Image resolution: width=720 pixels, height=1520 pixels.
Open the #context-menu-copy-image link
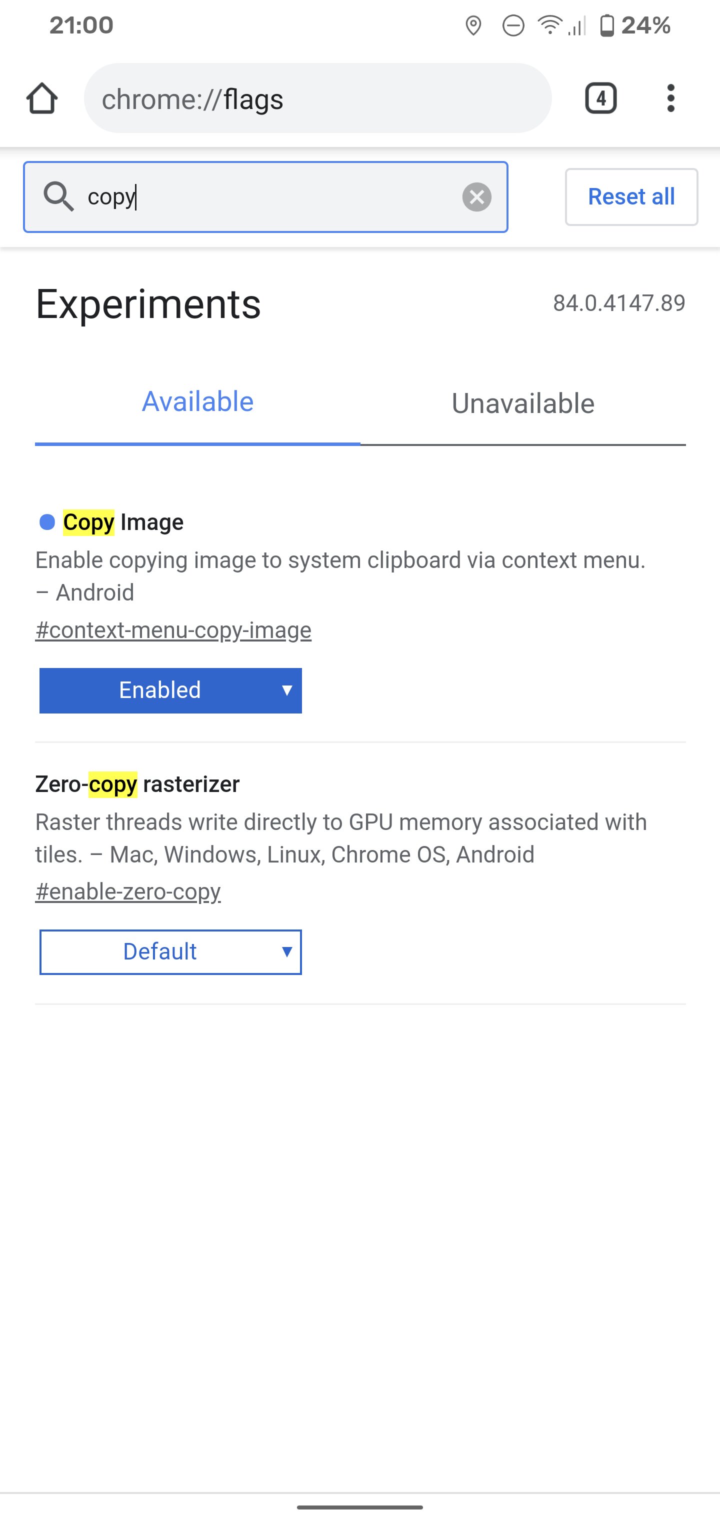point(173,630)
